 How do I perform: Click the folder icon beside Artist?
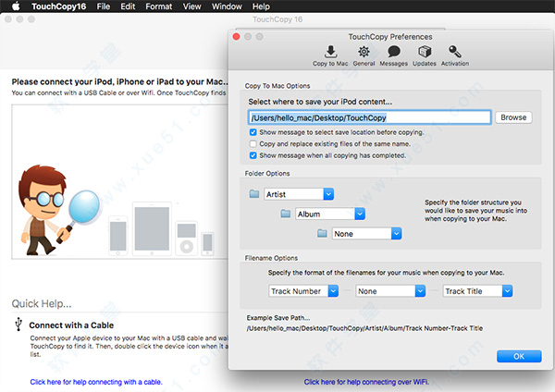point(254,194)
